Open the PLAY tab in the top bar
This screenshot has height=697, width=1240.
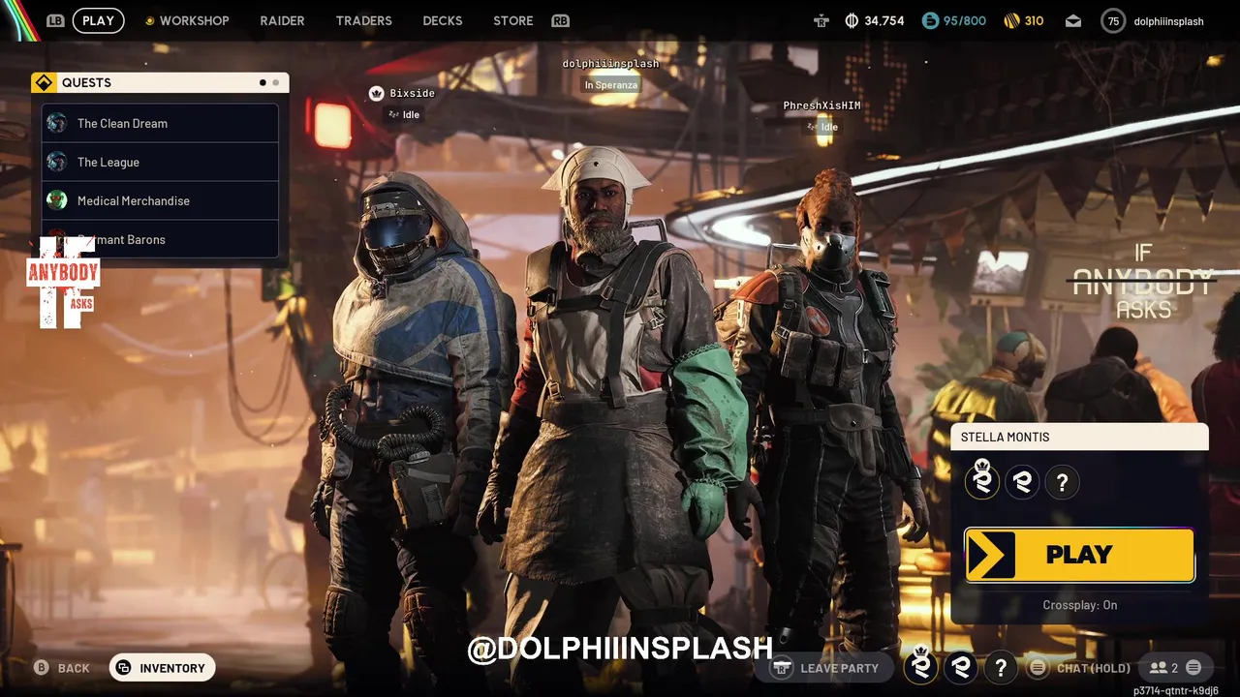(98, 20)
